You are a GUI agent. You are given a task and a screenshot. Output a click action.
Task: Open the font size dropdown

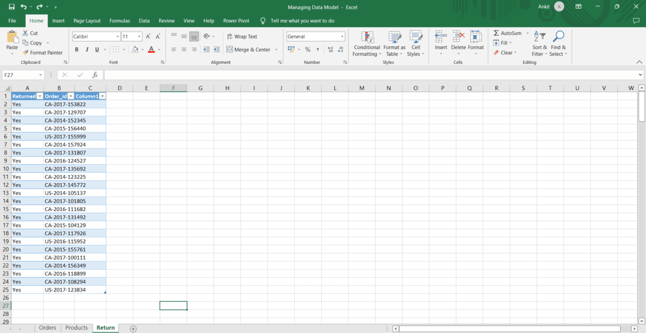tap(139, 36)
